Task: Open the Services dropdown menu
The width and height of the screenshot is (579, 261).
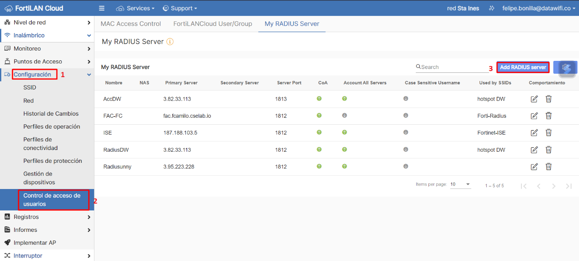Action: point(135,8)
